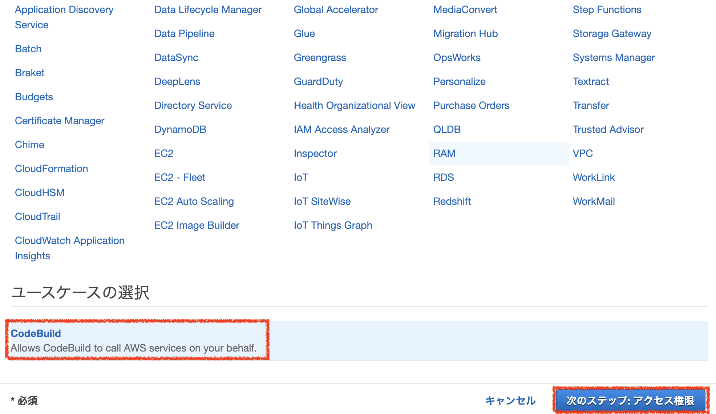716x414 pixels.
Task: Click the CloudTrail service link
Action: 38,216
